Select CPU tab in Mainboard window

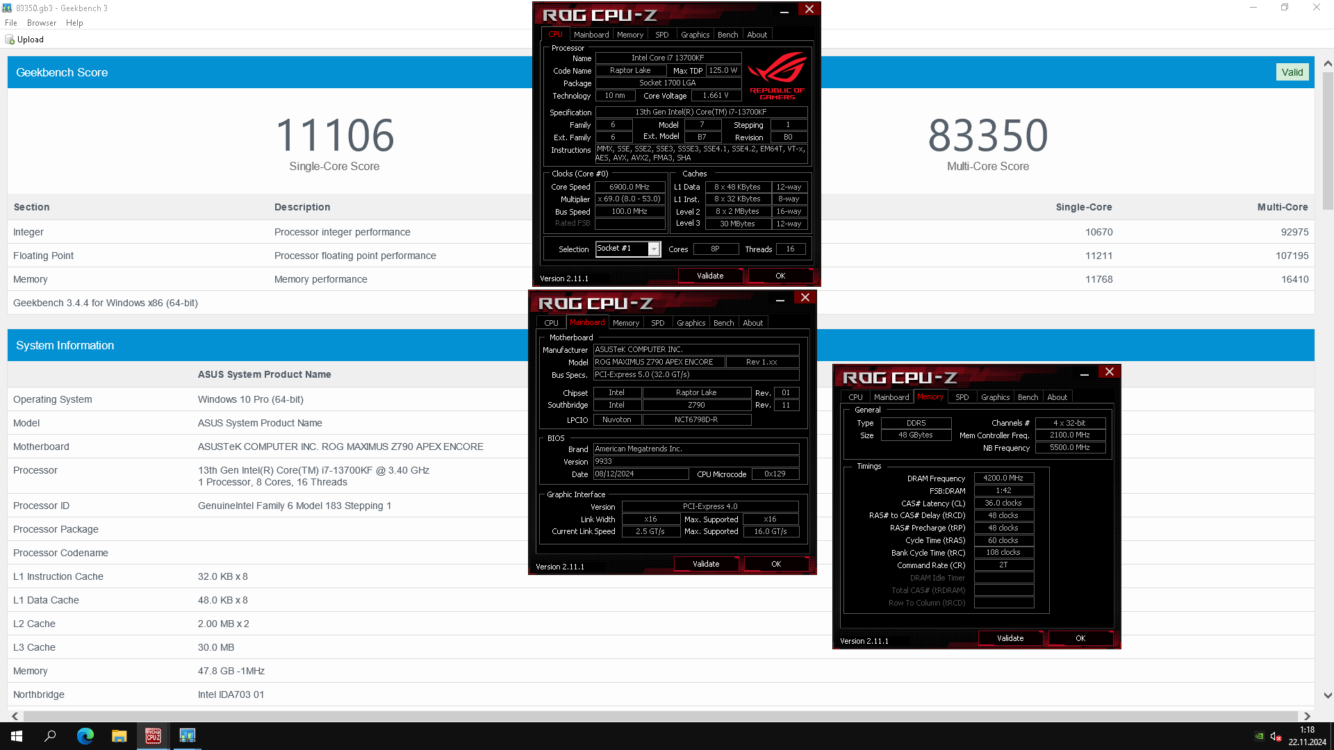(551, 323)
